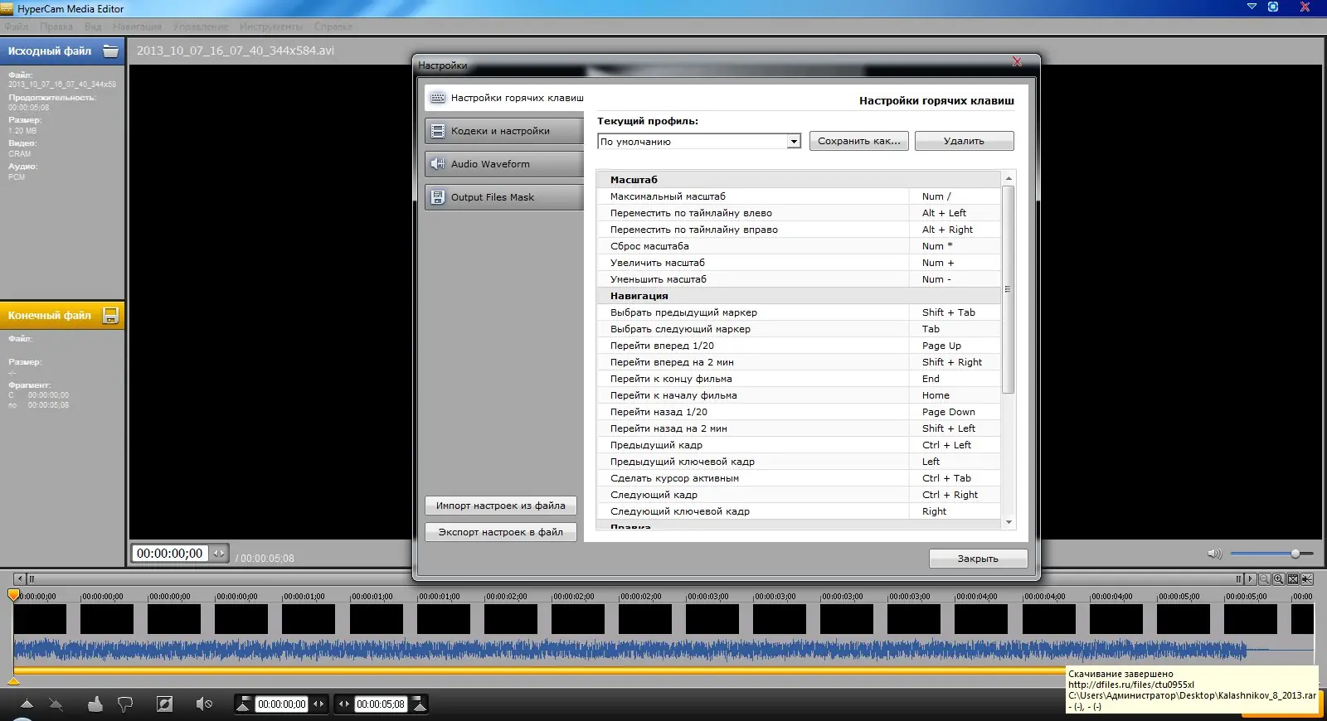Click the thumbs up keep fragment icon

click(x=95, y=704)
